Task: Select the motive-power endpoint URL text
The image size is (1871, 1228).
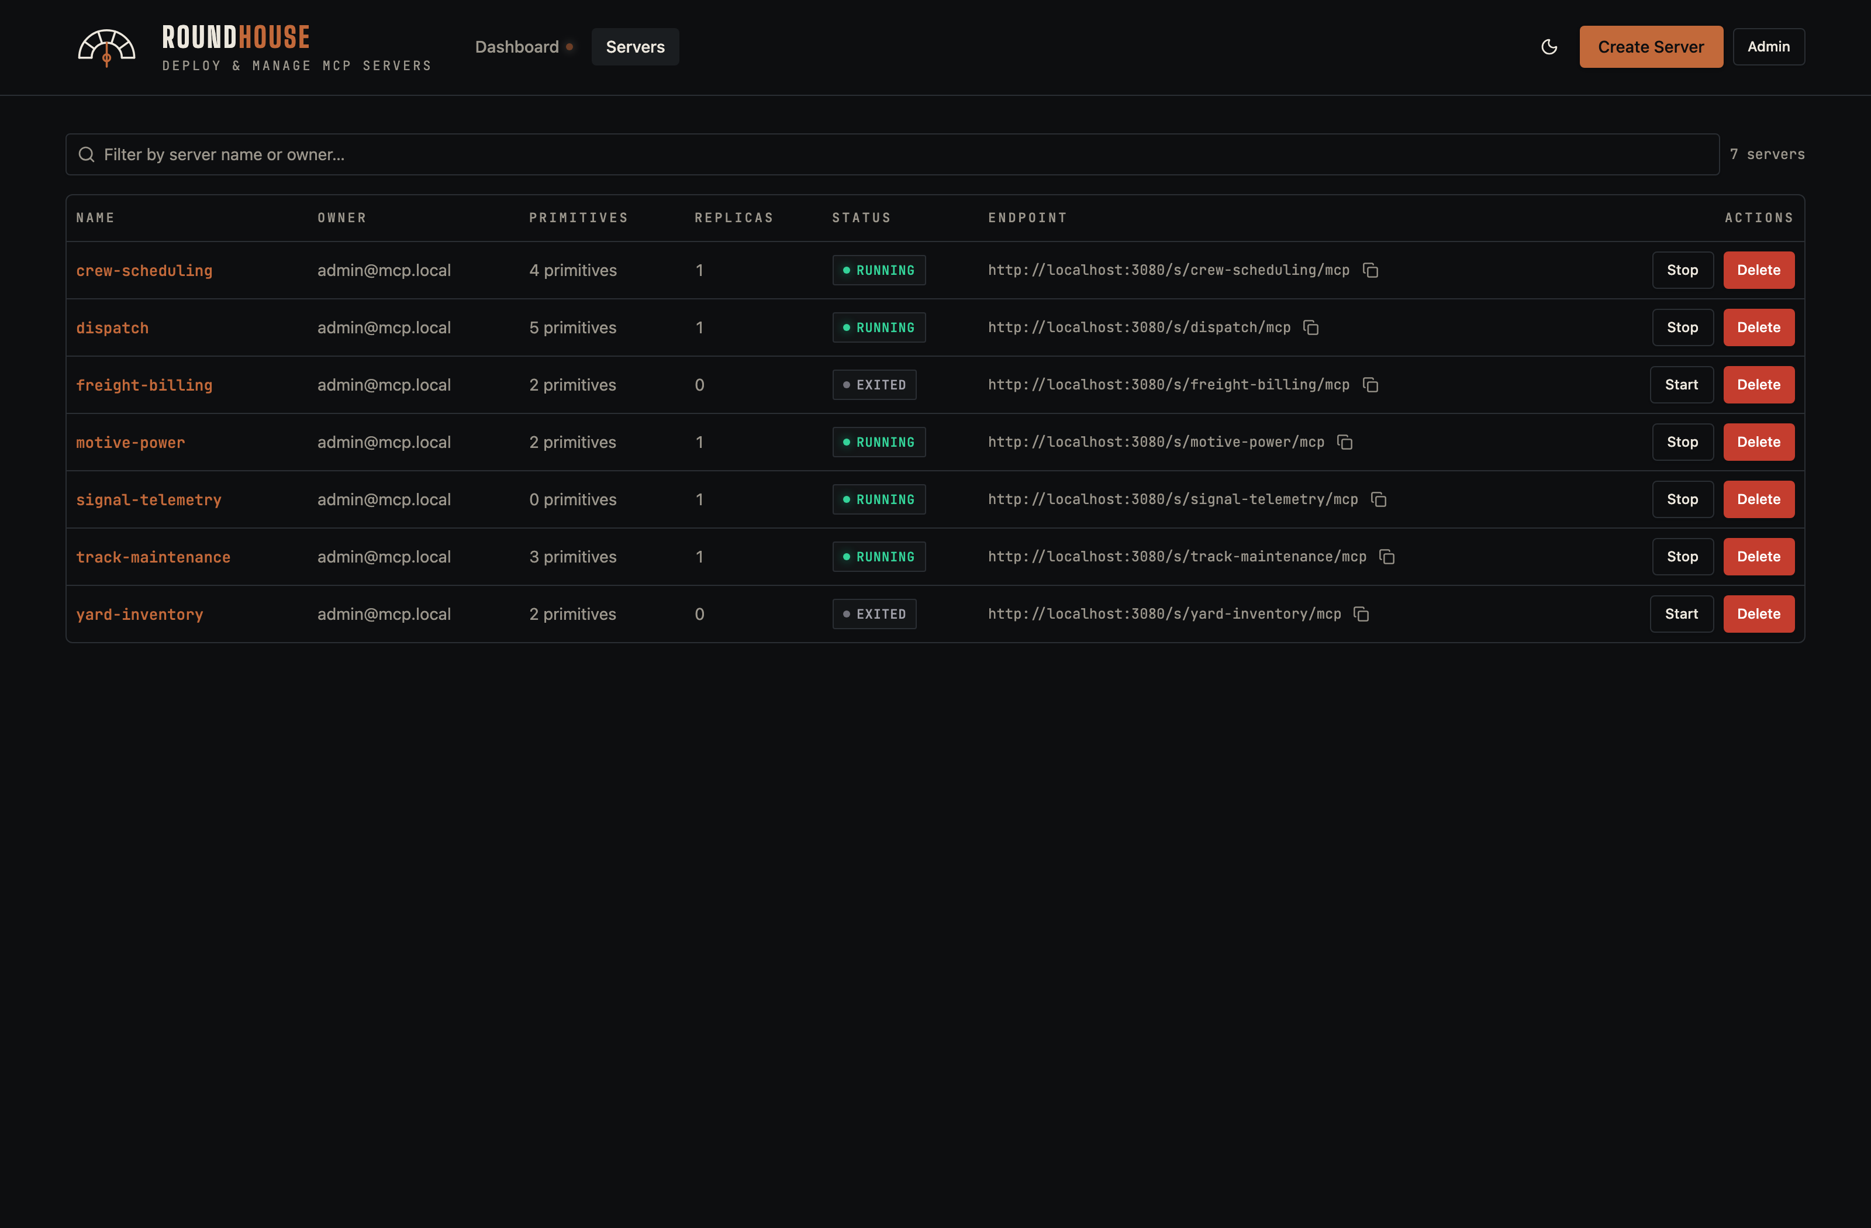Action: point(1157,443)
